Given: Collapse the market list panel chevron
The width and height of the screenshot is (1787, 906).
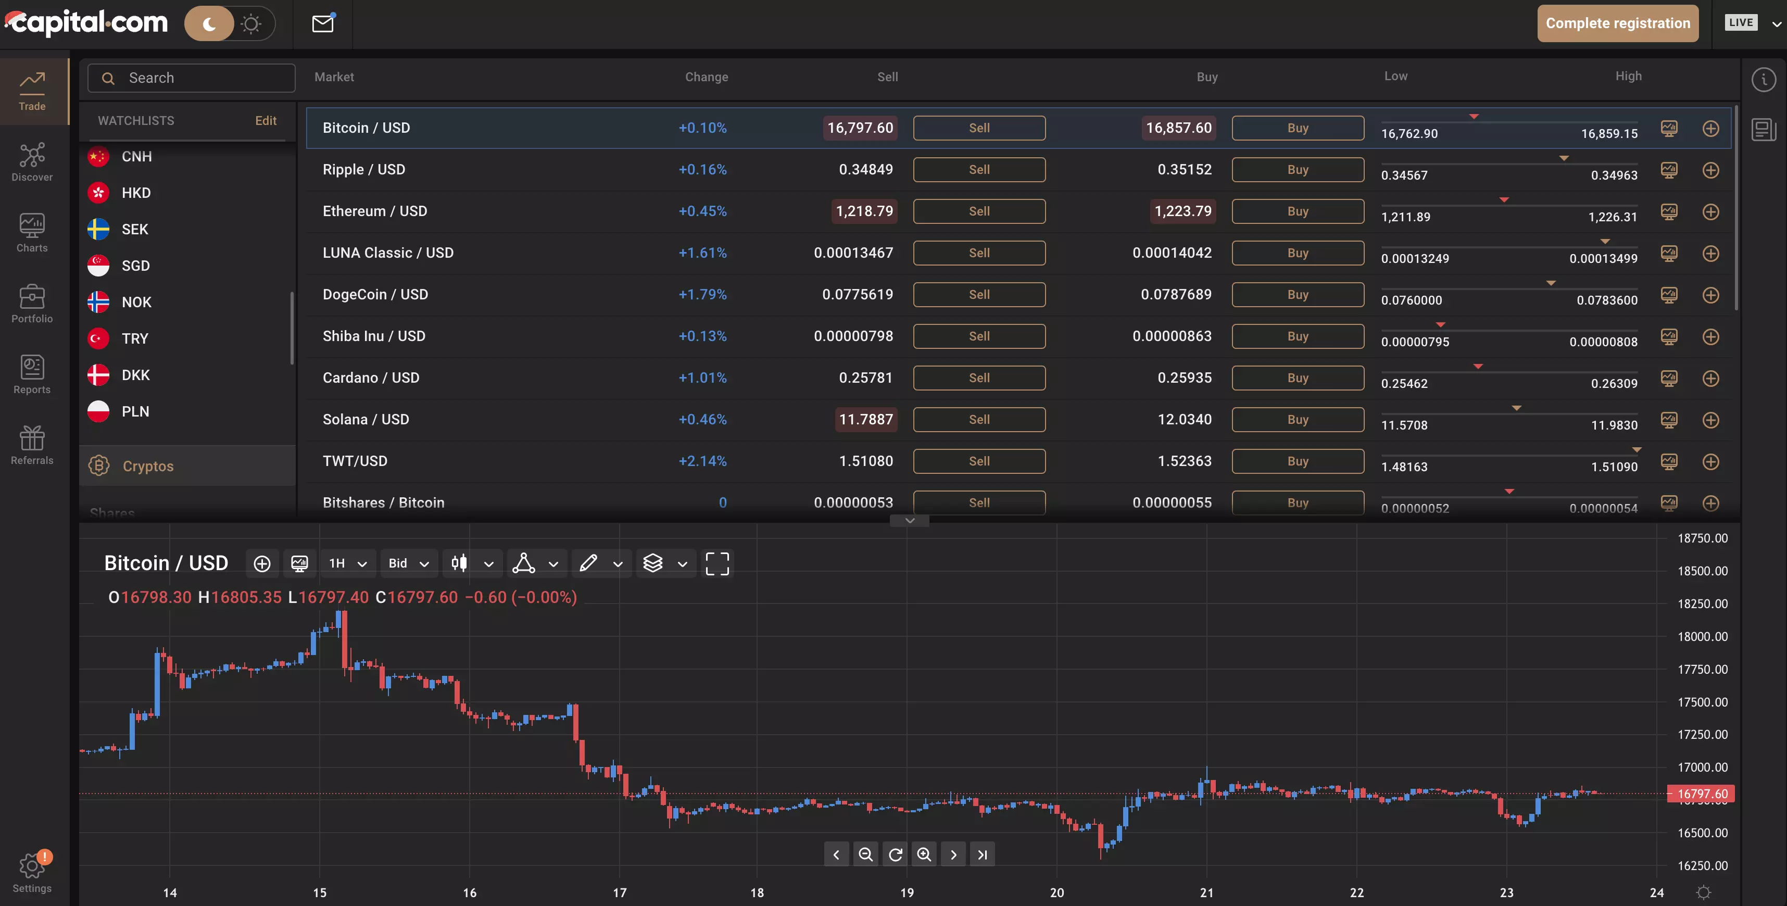Looking at the screenshot, I should [910, 520].
